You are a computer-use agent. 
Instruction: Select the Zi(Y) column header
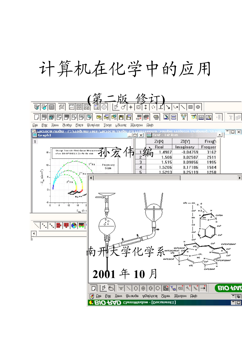pyautogui.click(x=185, y=141)
